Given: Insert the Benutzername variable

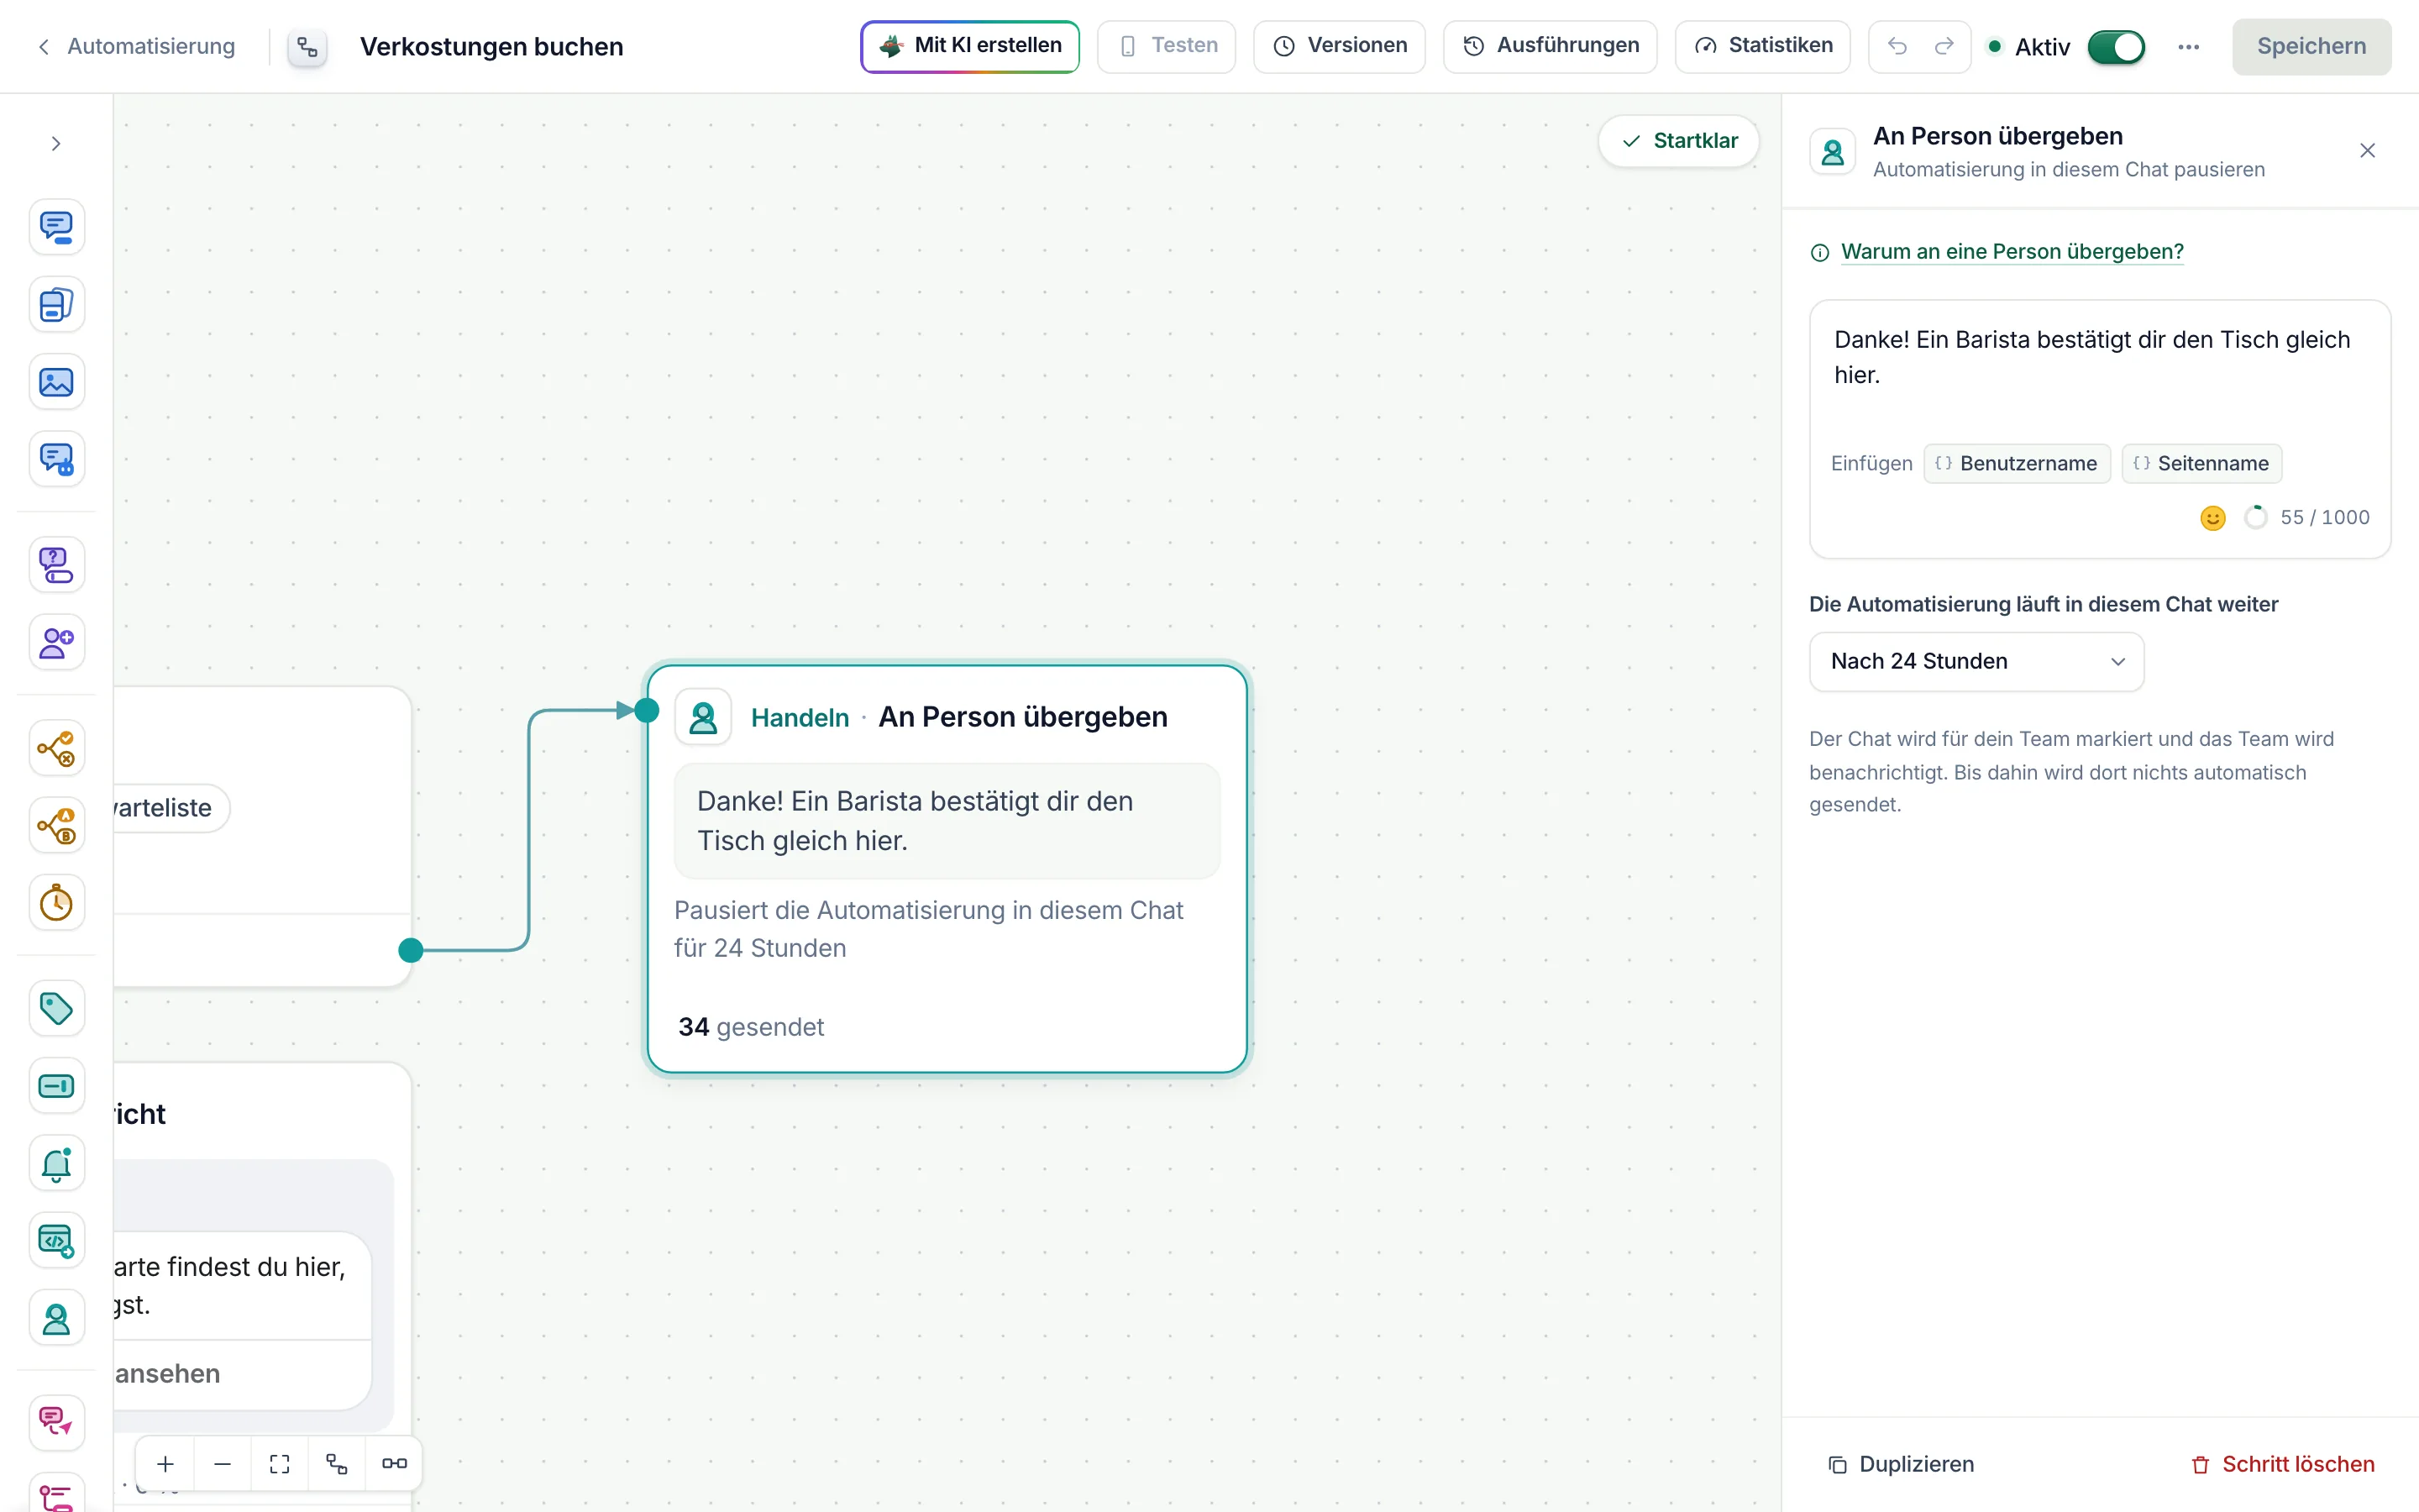Looking at the screenshot, I should (2016, 463).
